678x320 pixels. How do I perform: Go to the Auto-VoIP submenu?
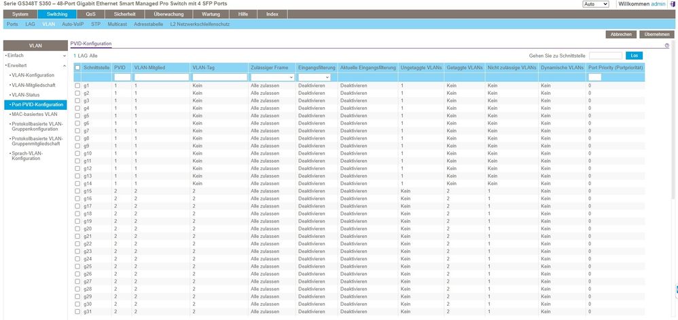coord(73,24)
